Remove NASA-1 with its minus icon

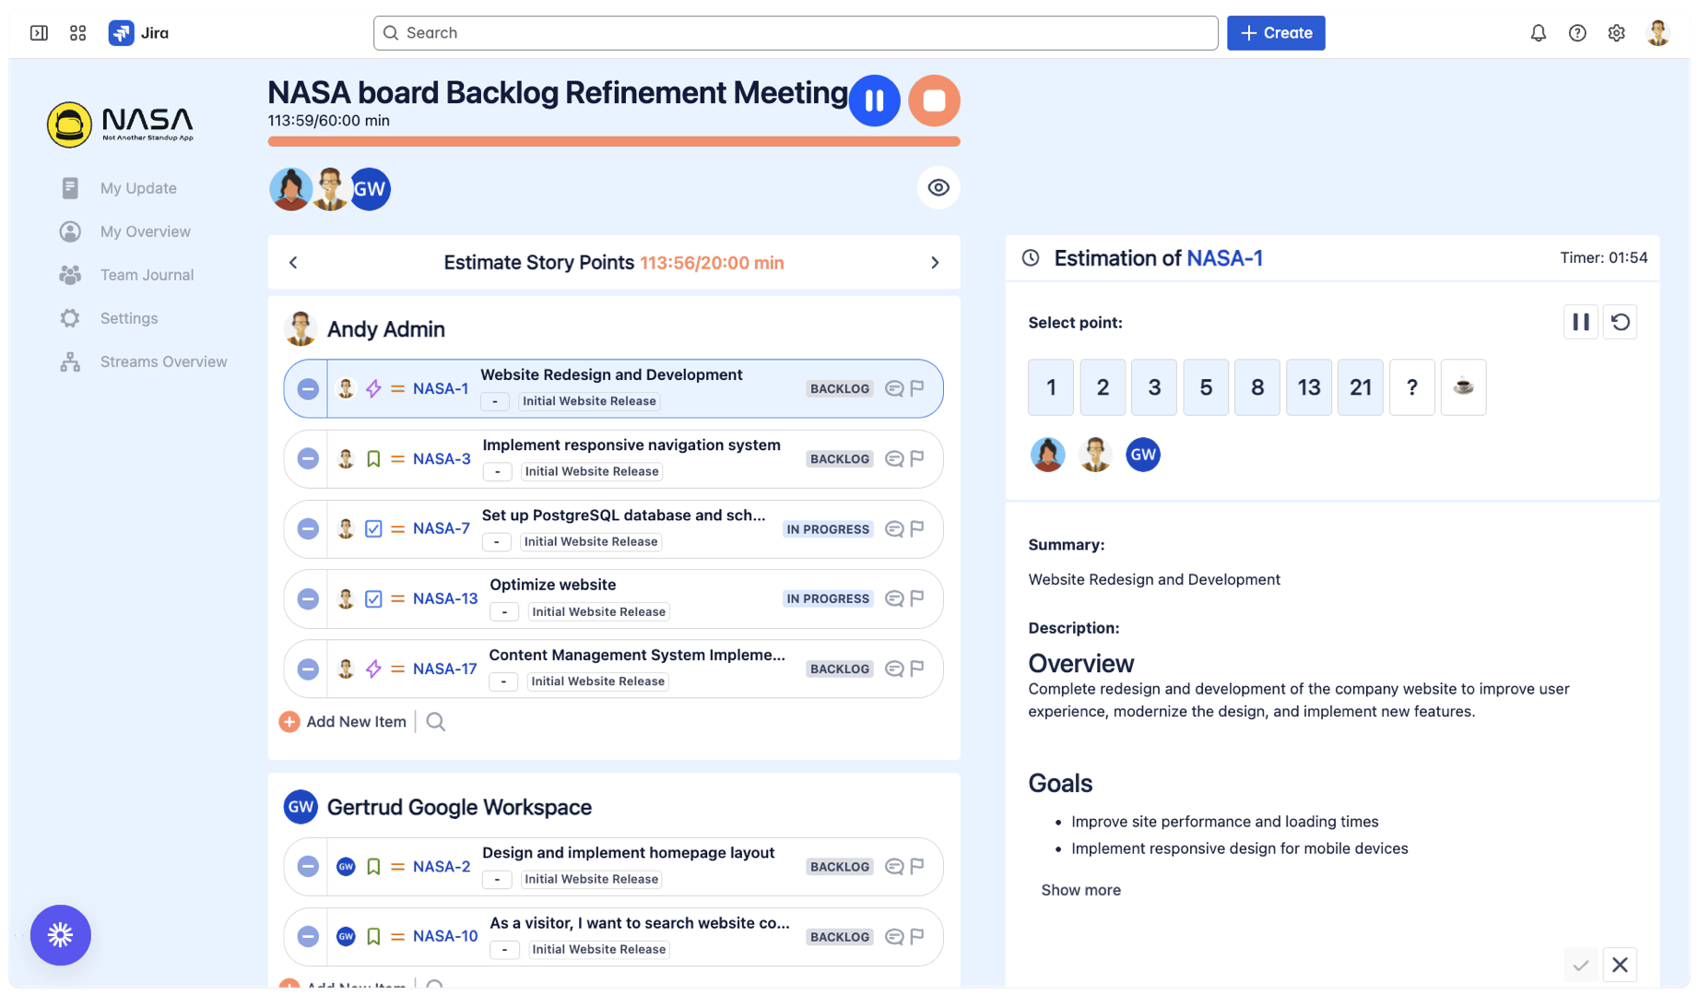[308, 389]
